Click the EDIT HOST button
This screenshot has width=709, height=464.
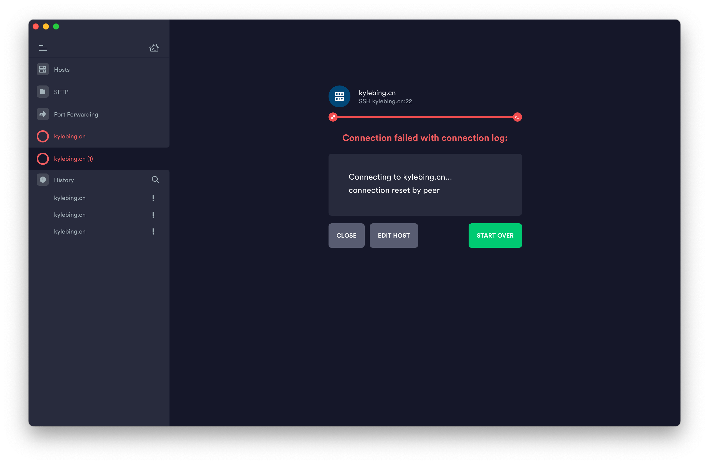(x=393, y=235)
